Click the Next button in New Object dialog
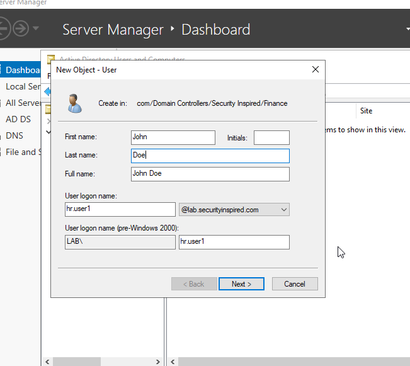 [241, 284]
